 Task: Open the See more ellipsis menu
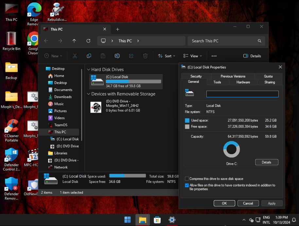coord(214,56)
